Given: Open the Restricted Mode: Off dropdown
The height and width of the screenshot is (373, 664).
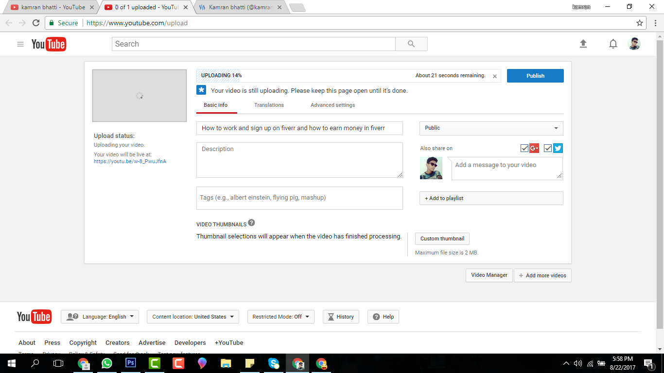Looking at the screenshot, I should [x=281, y=317].
